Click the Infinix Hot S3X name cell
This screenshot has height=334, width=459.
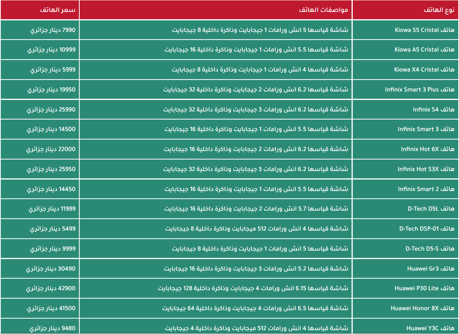(x=405, y=169)
